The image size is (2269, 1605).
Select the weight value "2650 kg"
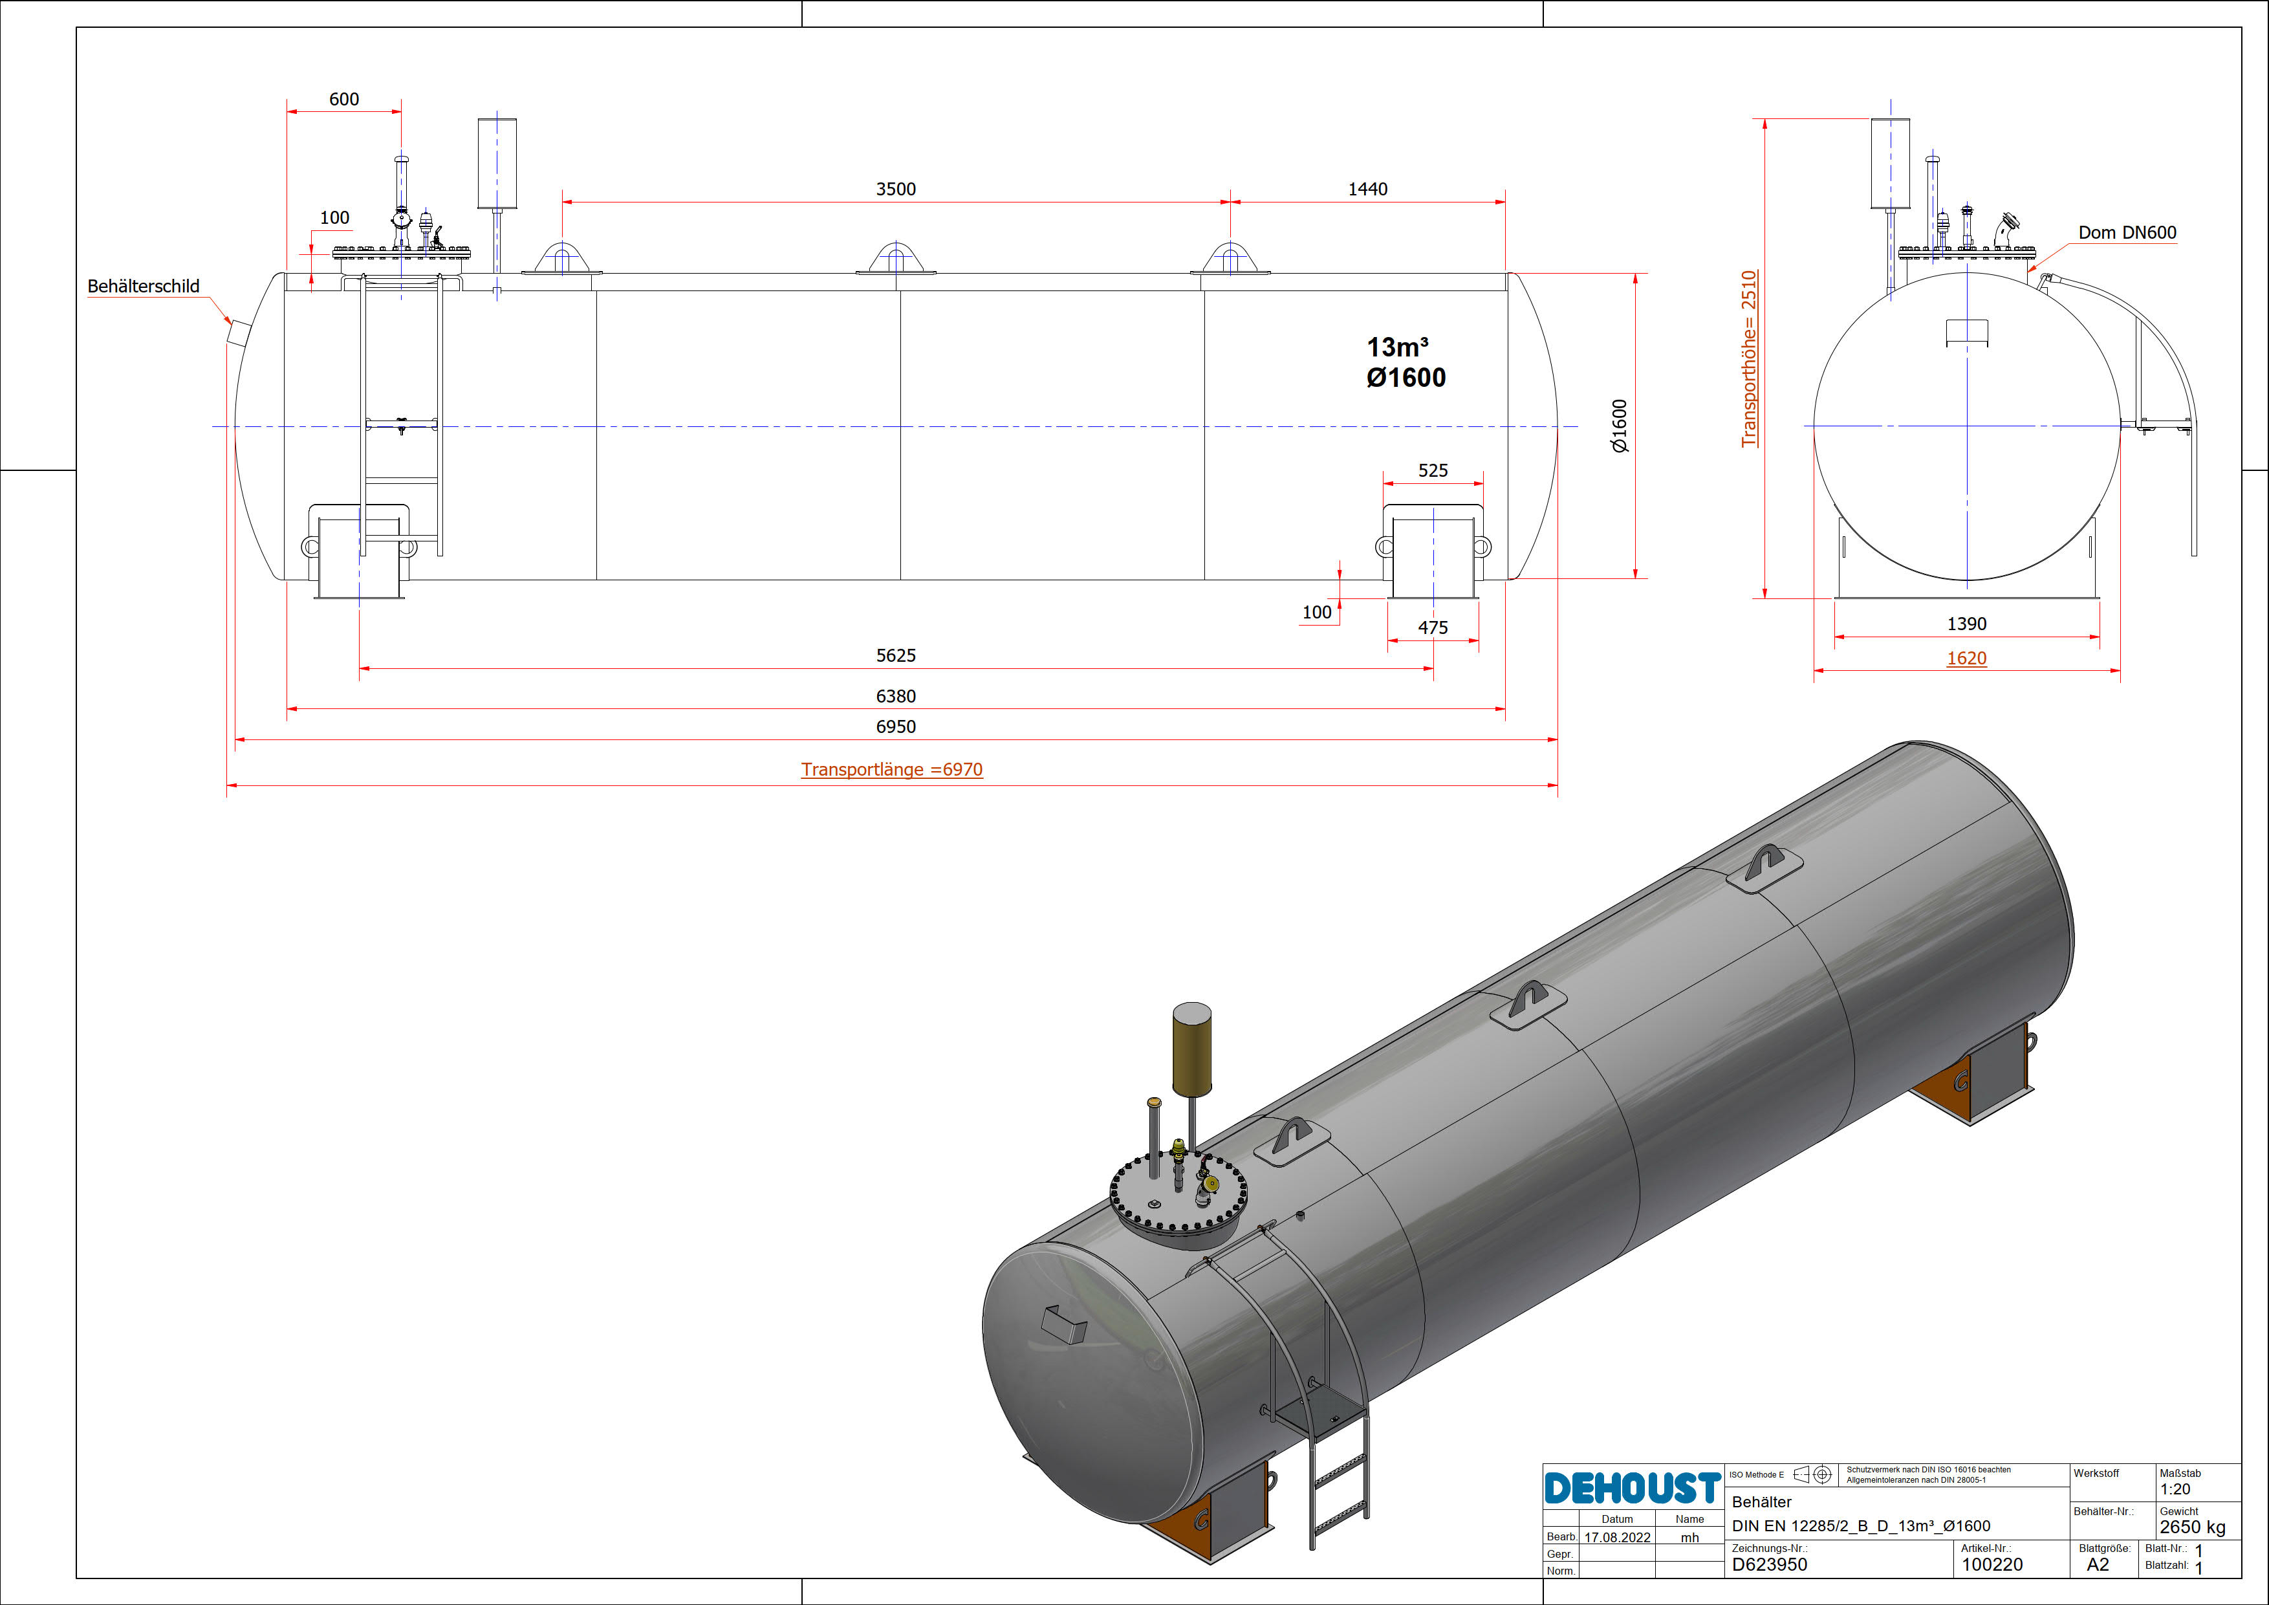(2193, 1527)
